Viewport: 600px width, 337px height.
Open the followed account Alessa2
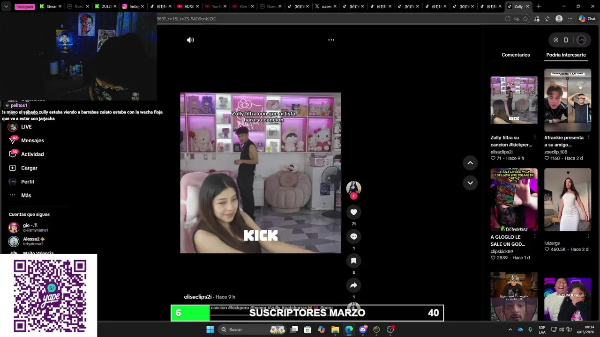coord(28,242)
